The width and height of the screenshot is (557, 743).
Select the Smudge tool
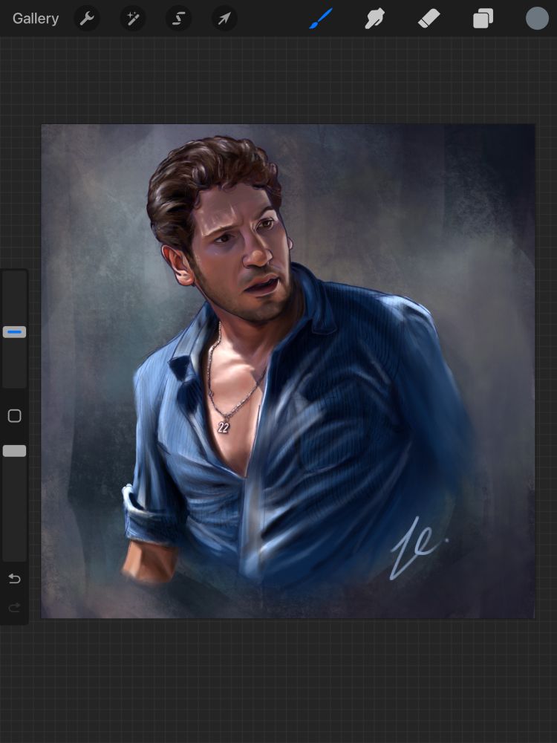(x=374, y=19)
